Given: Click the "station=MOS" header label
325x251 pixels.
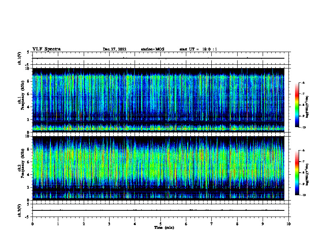Looking at the screenshot, I should coord(153,49).
